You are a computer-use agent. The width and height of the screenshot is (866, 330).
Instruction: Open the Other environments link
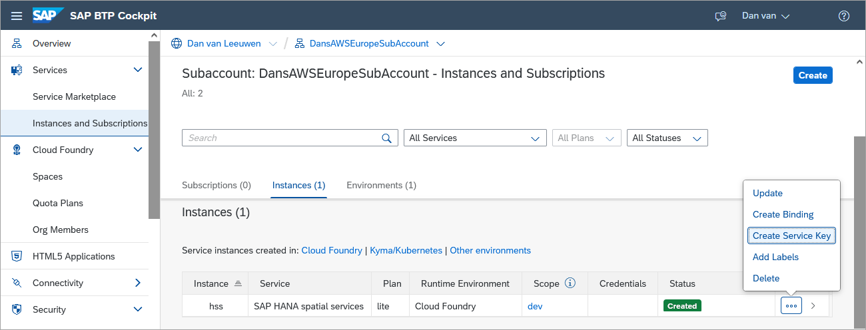click(x=490, y=250)
